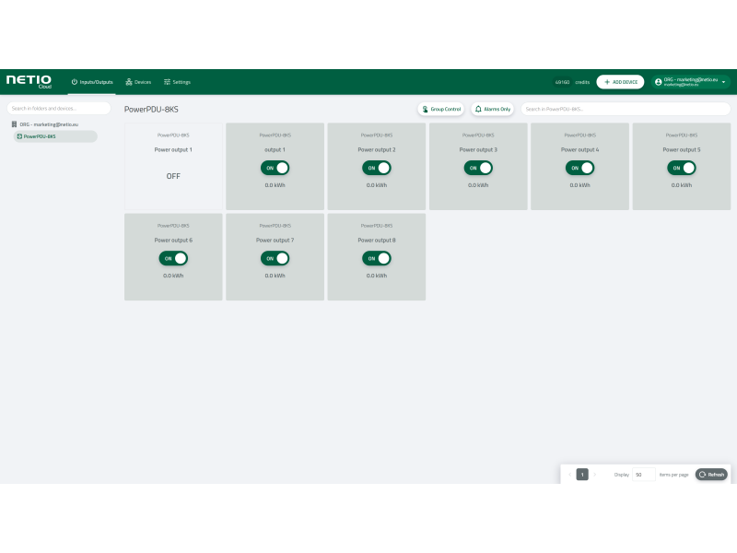Viewport: 737px width, 553px height.
Task: Click the ADD DEVICE button
Action: click(x=620, y=82)
